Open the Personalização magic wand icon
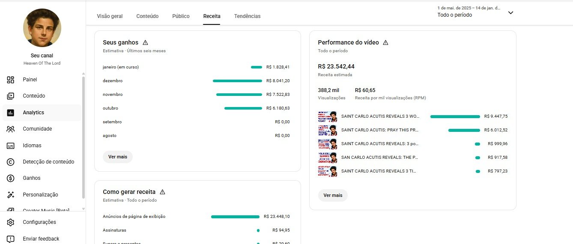The width and height of the screenshot is (573, 244). click(x=11, y=195)
